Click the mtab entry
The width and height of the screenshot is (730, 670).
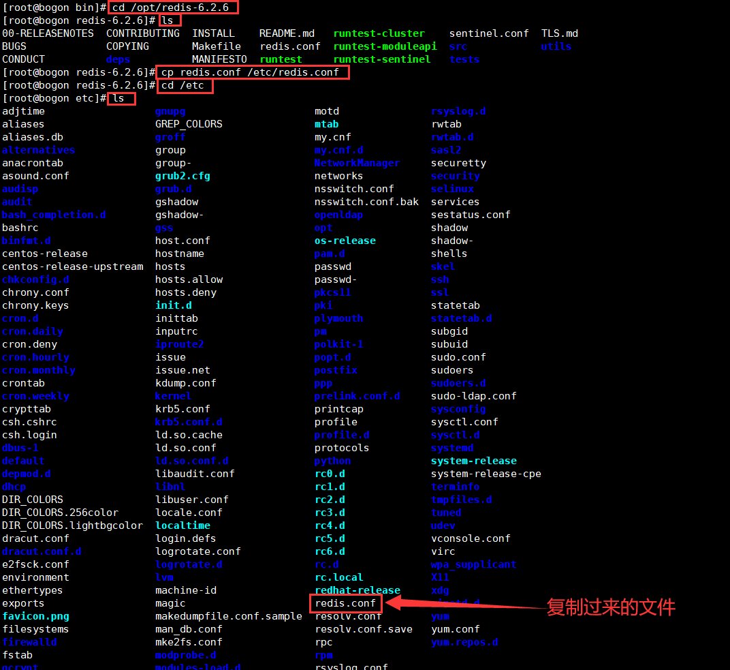(x=326, y=125)
